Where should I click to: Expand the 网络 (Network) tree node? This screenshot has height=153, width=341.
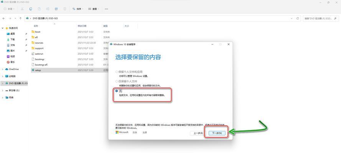(3, 98)
